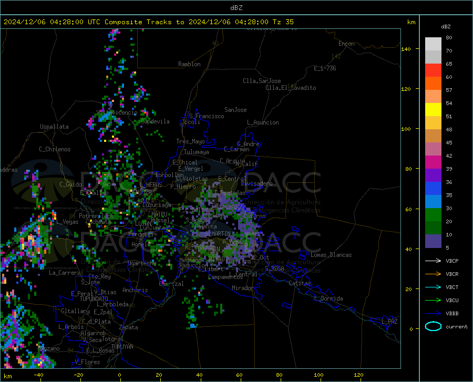This screenshot has width=473, height=382.
Task: Click the E_1-736 map label
Action: point(325,68)
